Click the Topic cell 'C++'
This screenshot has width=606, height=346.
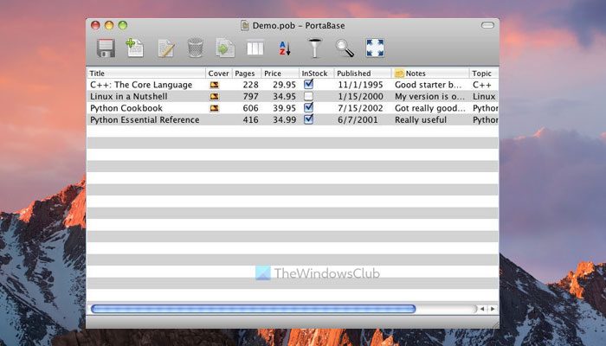click(x=482, y=85)
